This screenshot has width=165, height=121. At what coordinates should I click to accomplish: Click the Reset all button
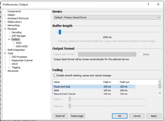pos(60,116)
